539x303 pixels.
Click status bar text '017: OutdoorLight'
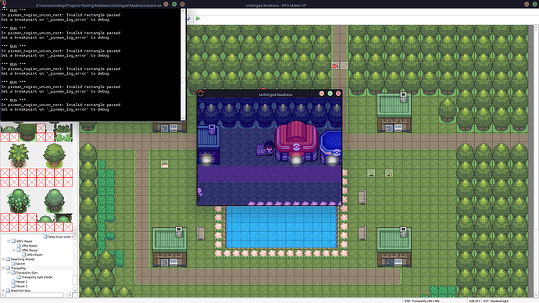pos(496,301)
